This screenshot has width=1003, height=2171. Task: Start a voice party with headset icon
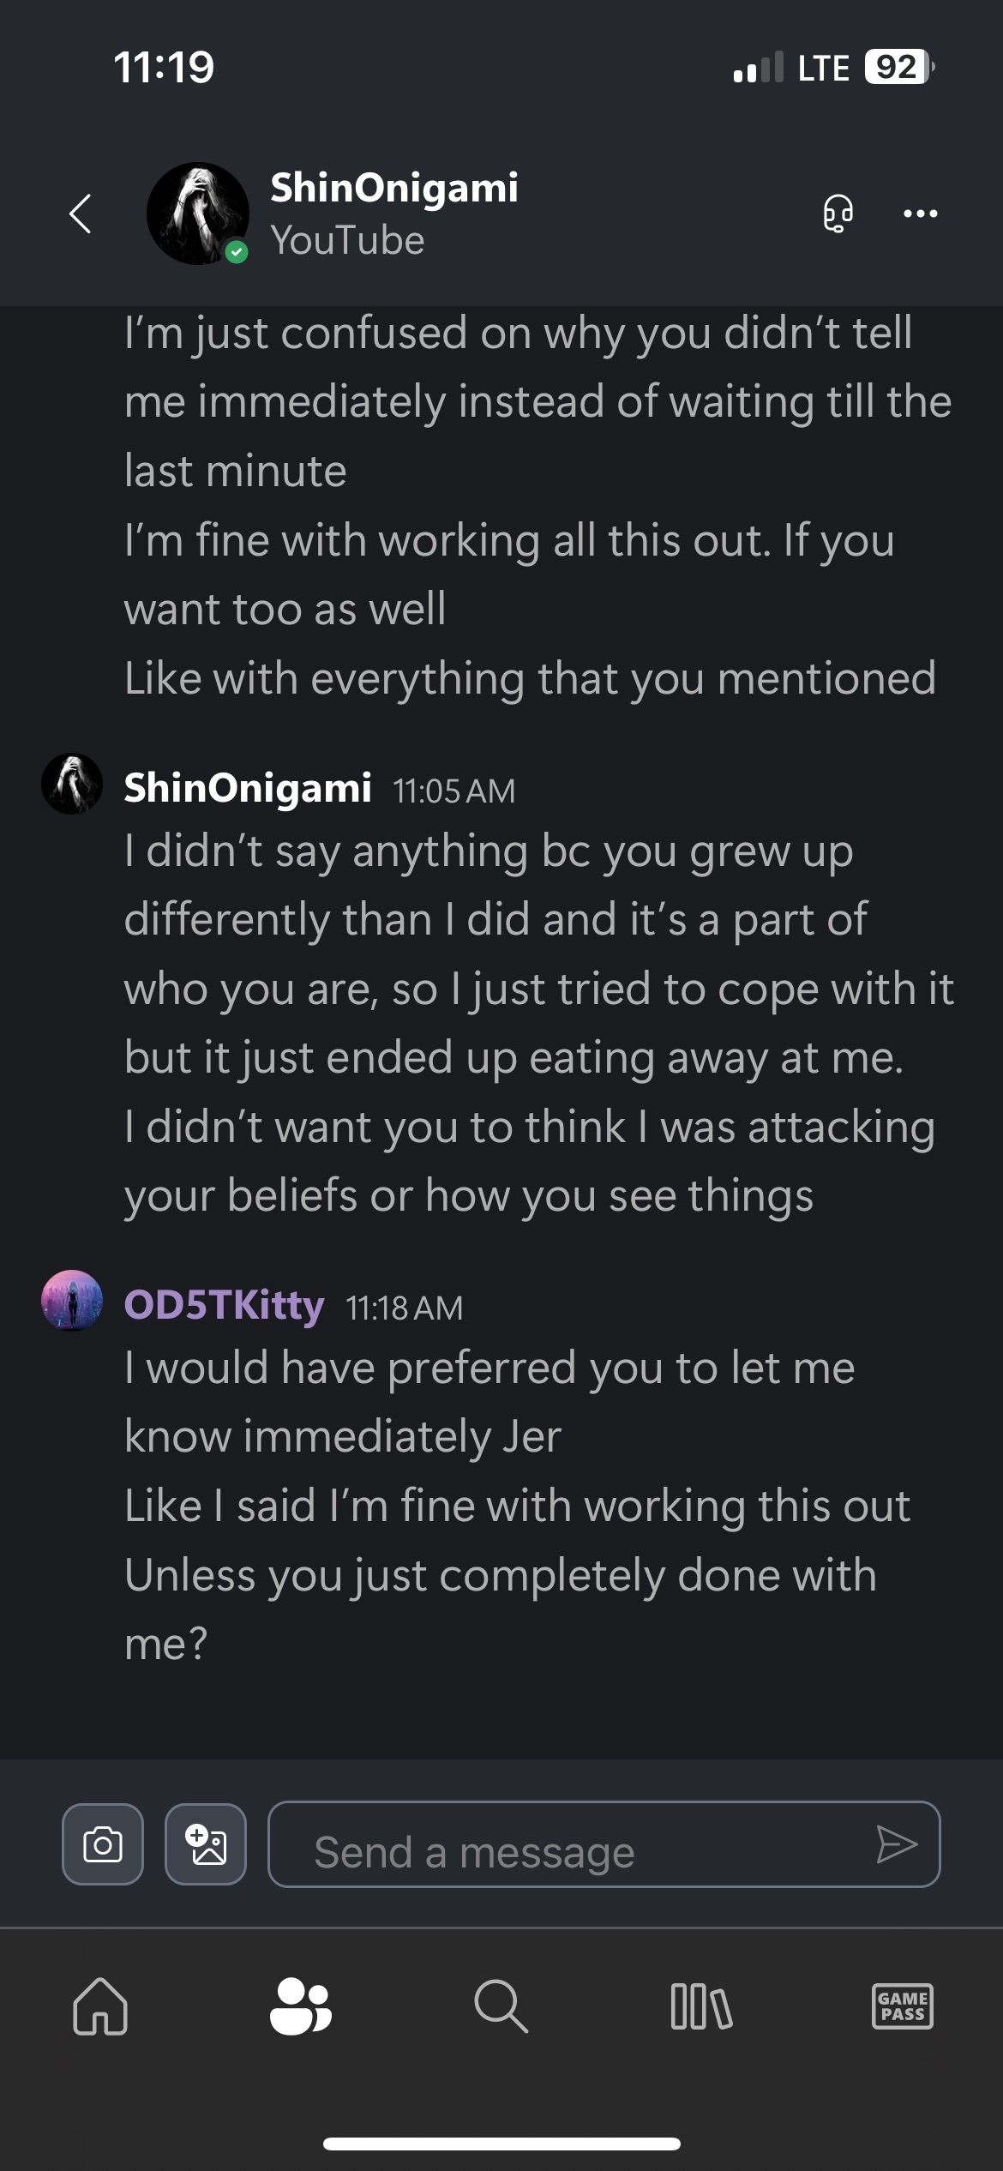click(x=838, y=213)
